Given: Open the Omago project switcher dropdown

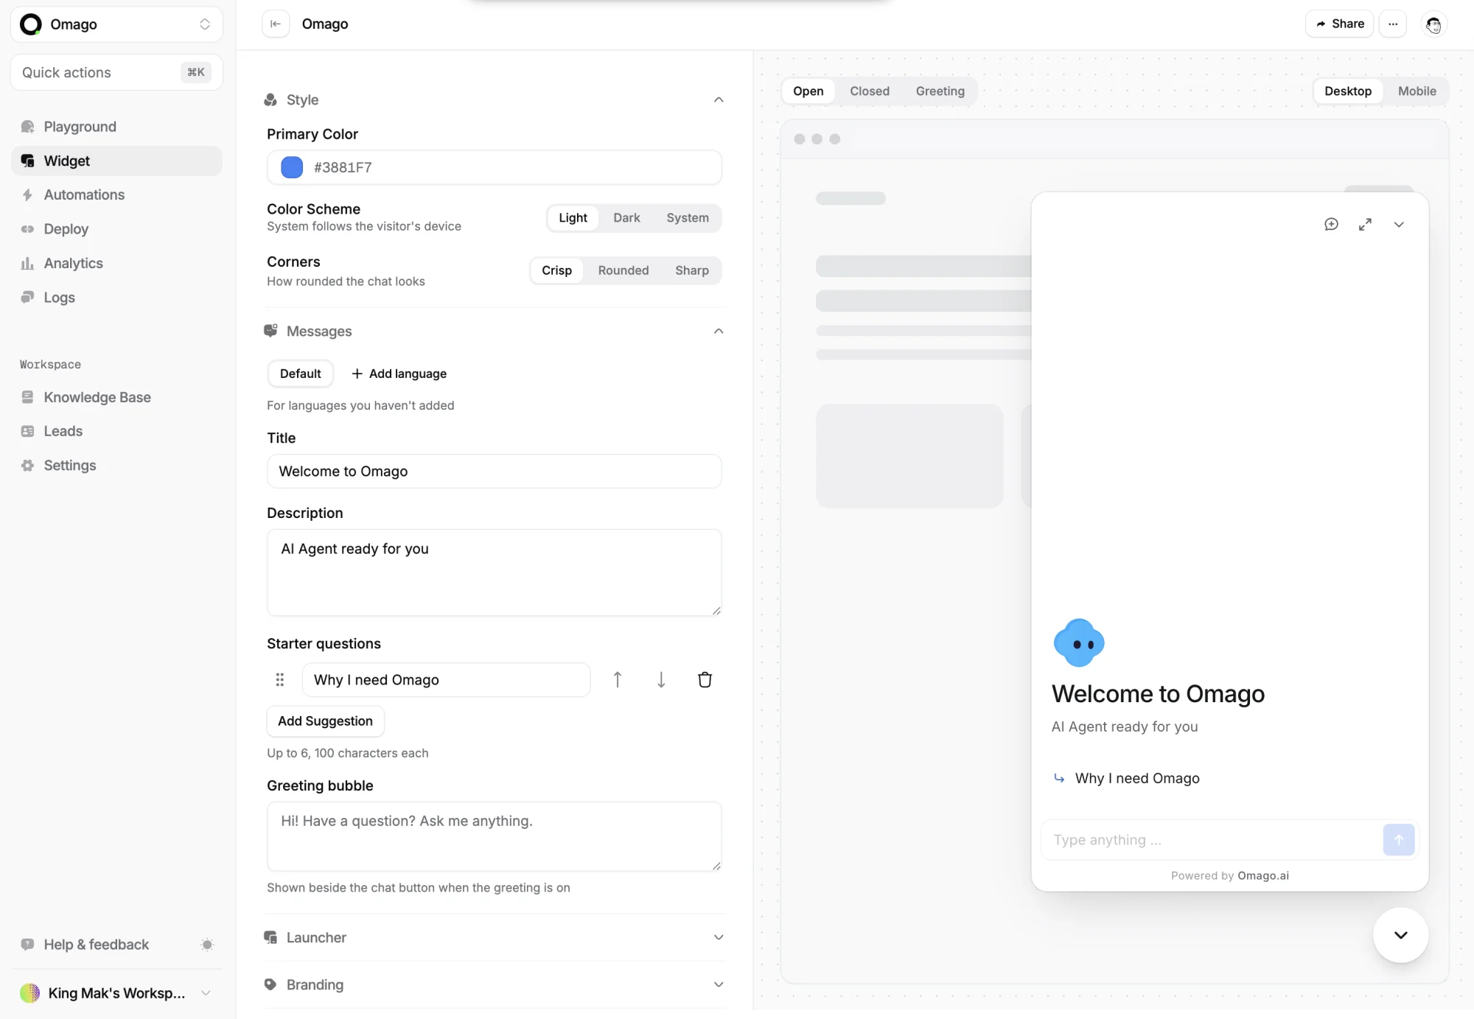Looking at the screenshot, I should point(116,24).
